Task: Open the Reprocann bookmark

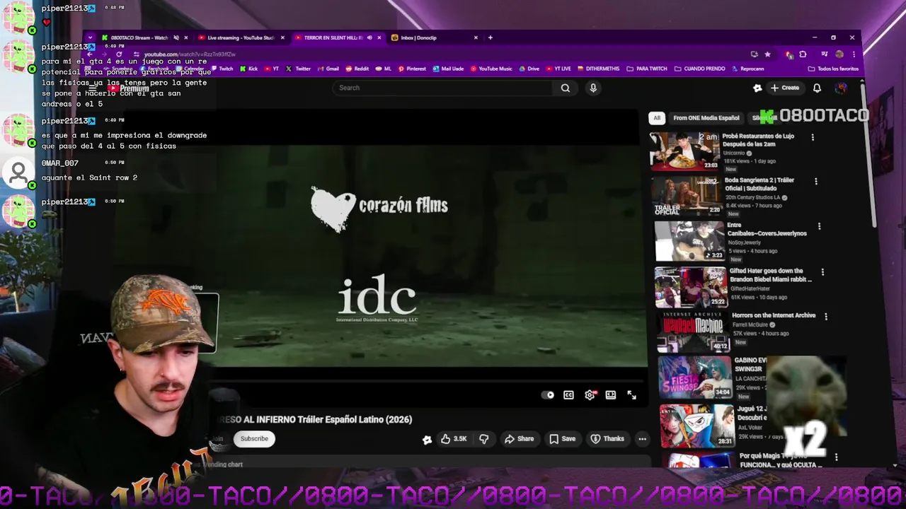Action: click(x=748, y=69)
